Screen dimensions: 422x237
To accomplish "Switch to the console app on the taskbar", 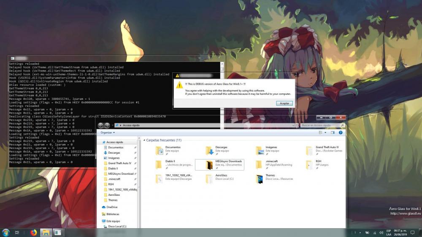I will tap(57, 232).
